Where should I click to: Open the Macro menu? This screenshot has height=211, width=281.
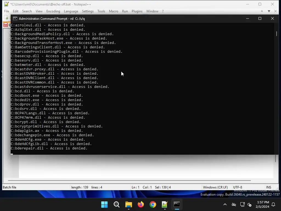tap(113, 11)
